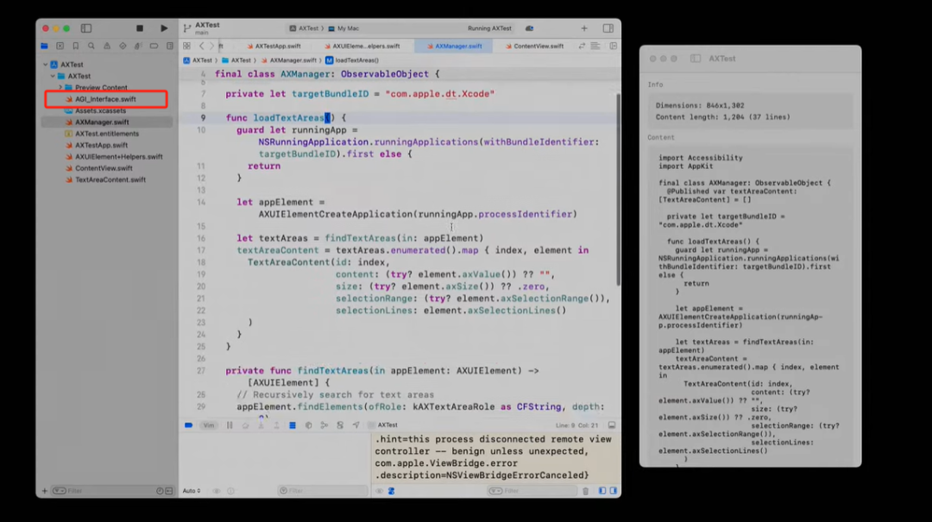This screenshot has width=932, height=522.
Task: Open the Find navigator magnifier icon
Action: [91, 46]
